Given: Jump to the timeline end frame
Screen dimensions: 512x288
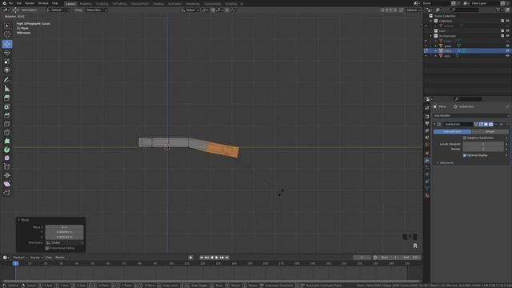Looking at the screenshot, I should tap(227, 258).
